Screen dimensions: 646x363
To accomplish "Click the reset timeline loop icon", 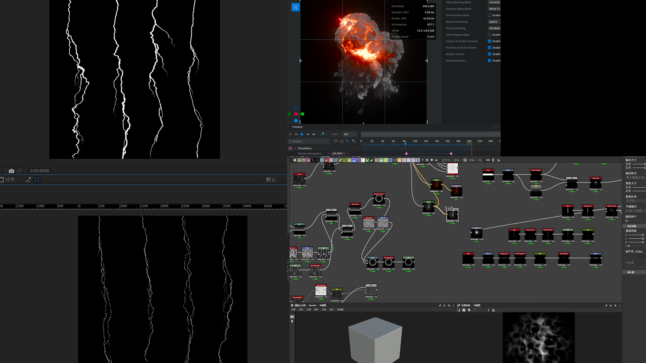I will pyautogui.click(x=290, y=134).
